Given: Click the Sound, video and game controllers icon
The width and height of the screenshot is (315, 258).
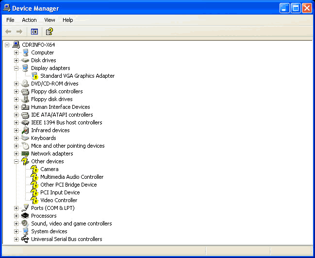Looking at the screenshot, I should pos(25,224).
